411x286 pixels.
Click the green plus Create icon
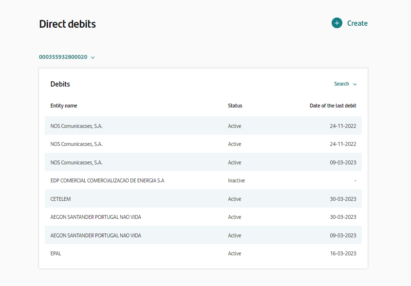(337, 23)
